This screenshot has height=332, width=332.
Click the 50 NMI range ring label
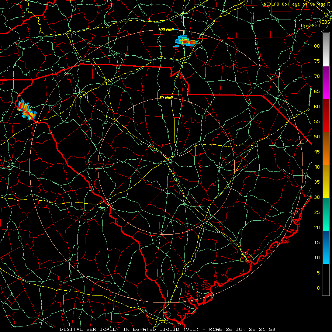(166, 98)
